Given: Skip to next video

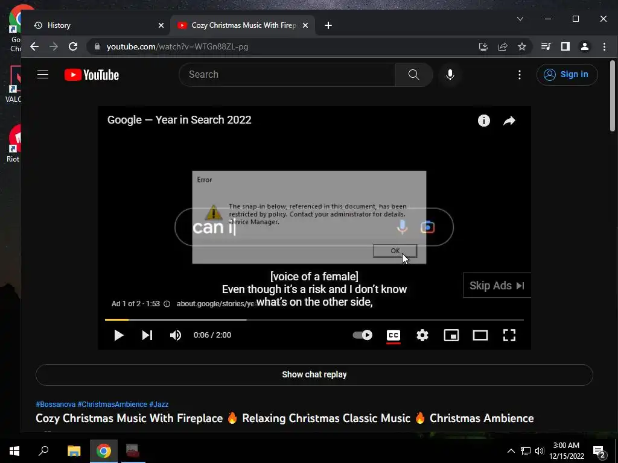Looking at the screenshot, I should click(x=147, y=335).
